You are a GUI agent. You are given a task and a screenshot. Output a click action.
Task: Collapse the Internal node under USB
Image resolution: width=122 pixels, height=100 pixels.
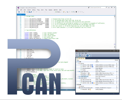coord(78,63)
